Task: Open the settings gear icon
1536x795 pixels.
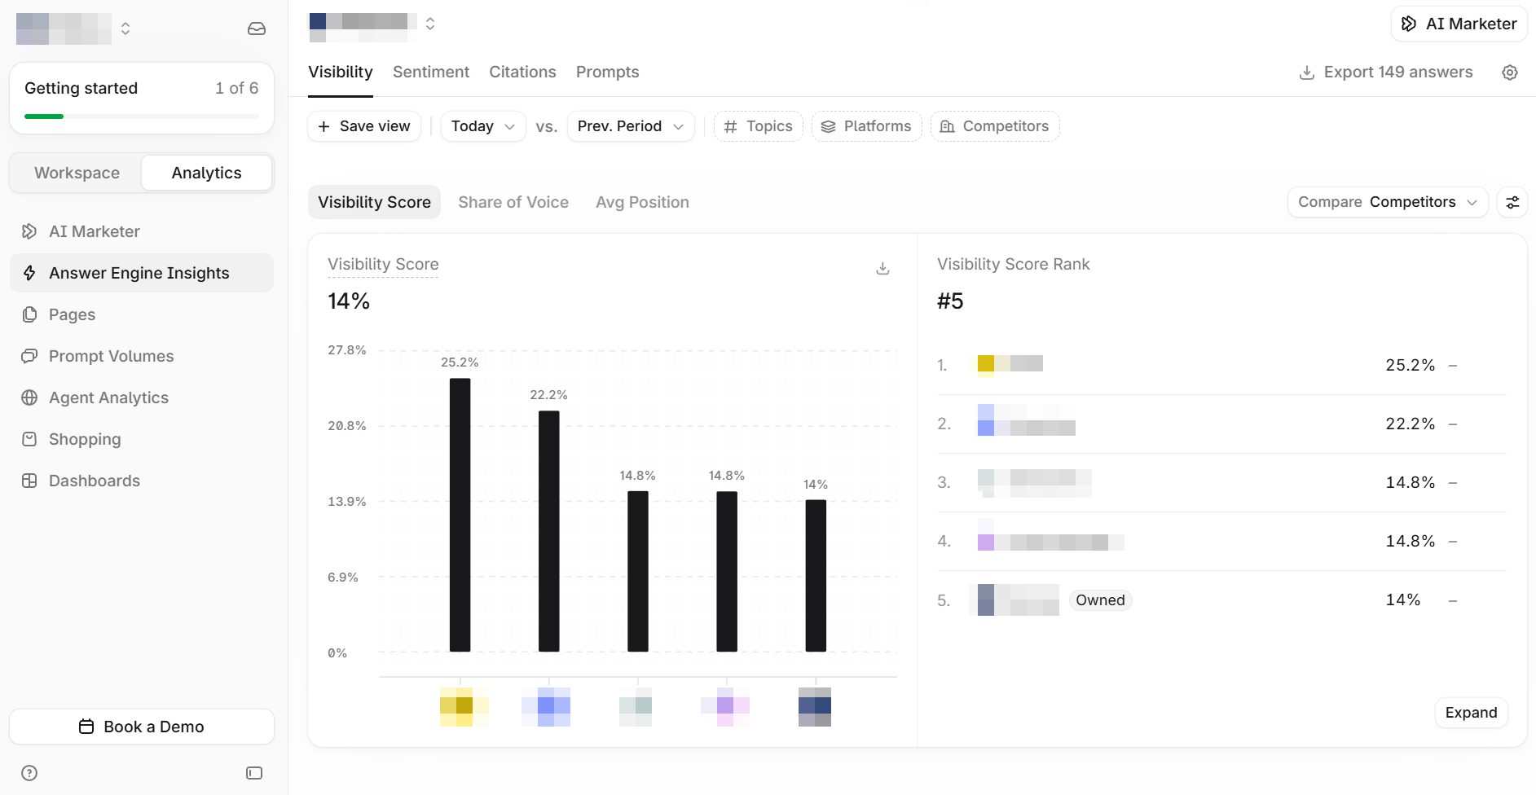Action: (x=1510, y=72)
